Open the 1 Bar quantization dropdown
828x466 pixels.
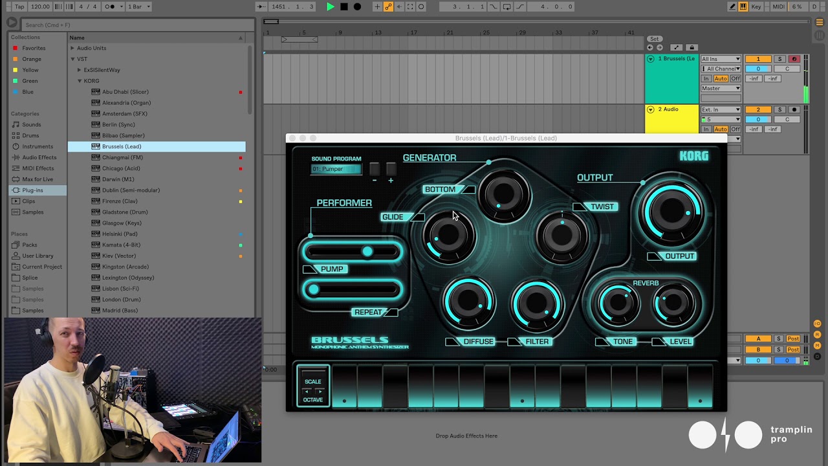138,6
